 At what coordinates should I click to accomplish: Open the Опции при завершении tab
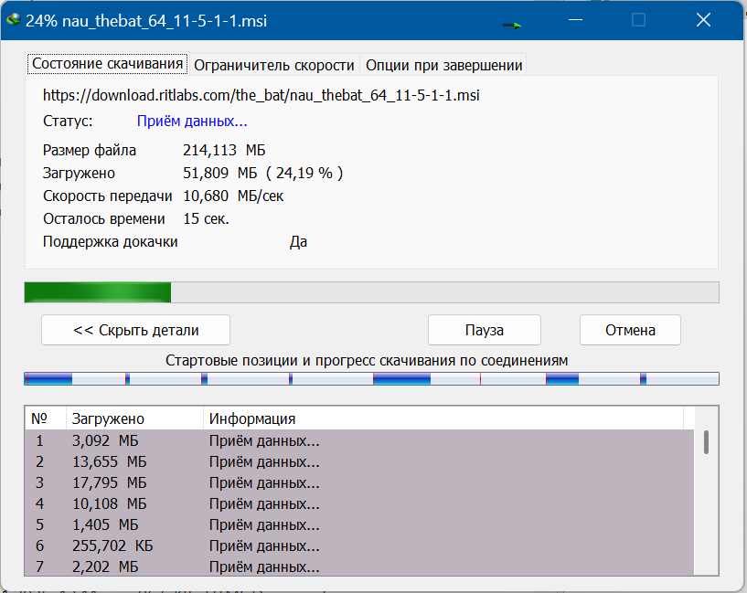point(443,65)
